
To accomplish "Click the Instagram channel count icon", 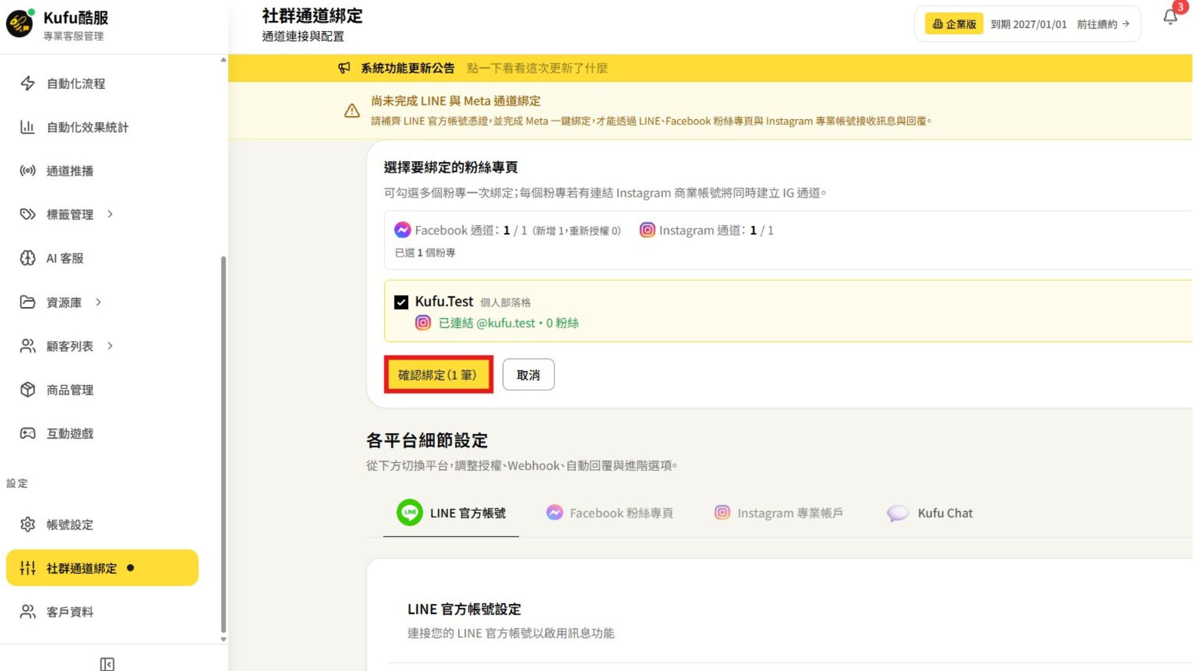I will pos(647,230).
